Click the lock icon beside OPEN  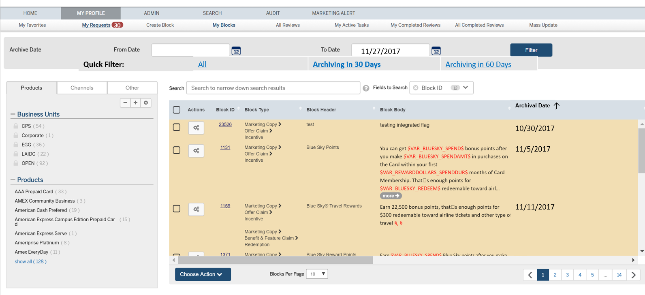pos(16,163)
